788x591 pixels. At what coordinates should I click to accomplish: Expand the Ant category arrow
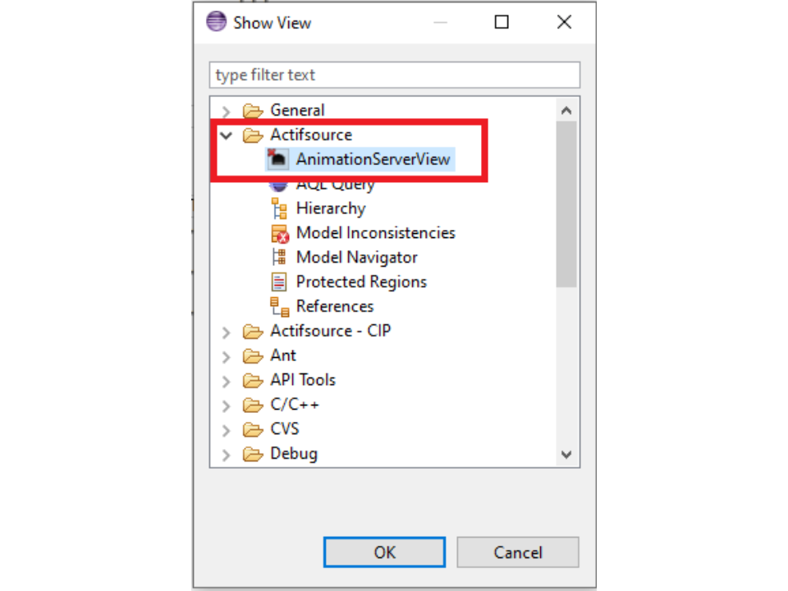click(227, 356)
